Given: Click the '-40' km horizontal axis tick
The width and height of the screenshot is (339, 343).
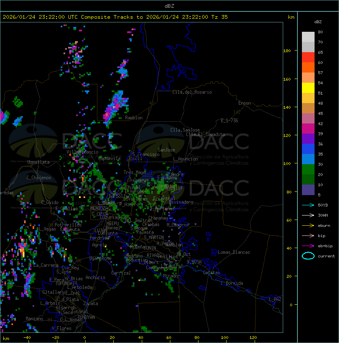Looking at the screenshot, I should pyautogui.click(x=27, y=338).
